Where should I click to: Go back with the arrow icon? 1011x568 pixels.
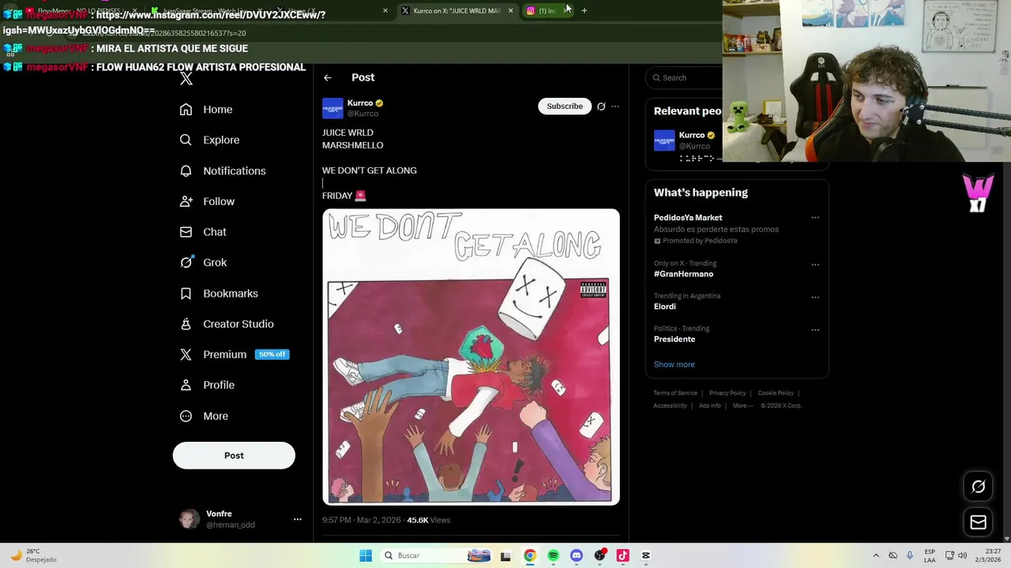click(x=328, y=77)
